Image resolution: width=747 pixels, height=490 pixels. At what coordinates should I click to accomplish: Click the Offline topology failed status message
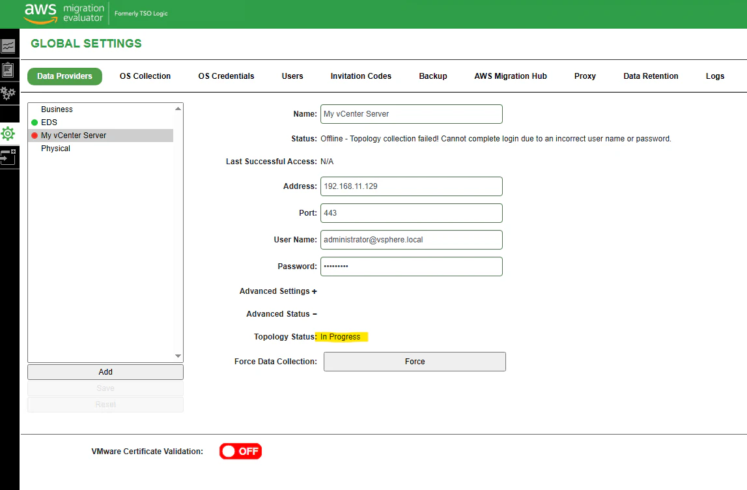496,139
